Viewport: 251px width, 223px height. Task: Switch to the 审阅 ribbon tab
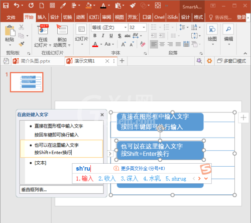106,17
